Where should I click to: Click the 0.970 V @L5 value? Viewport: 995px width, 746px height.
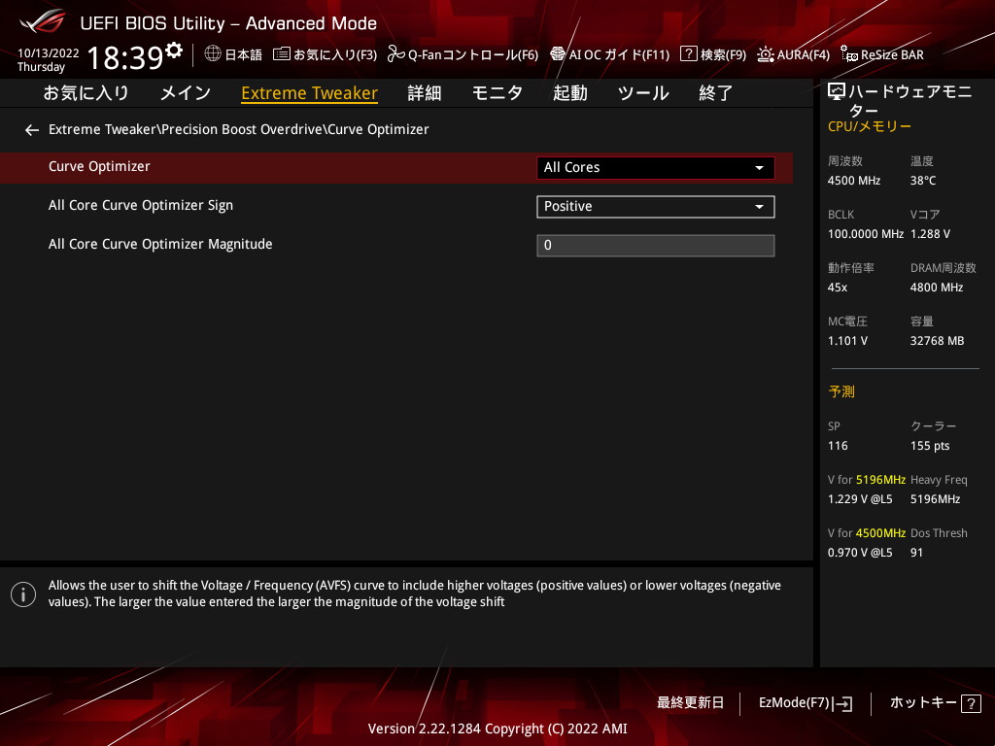click(x=860, y=553)
